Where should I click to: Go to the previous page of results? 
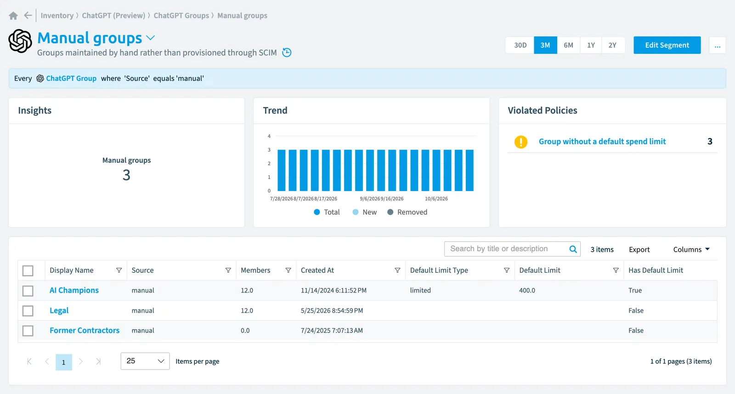[x=47, y=361]
